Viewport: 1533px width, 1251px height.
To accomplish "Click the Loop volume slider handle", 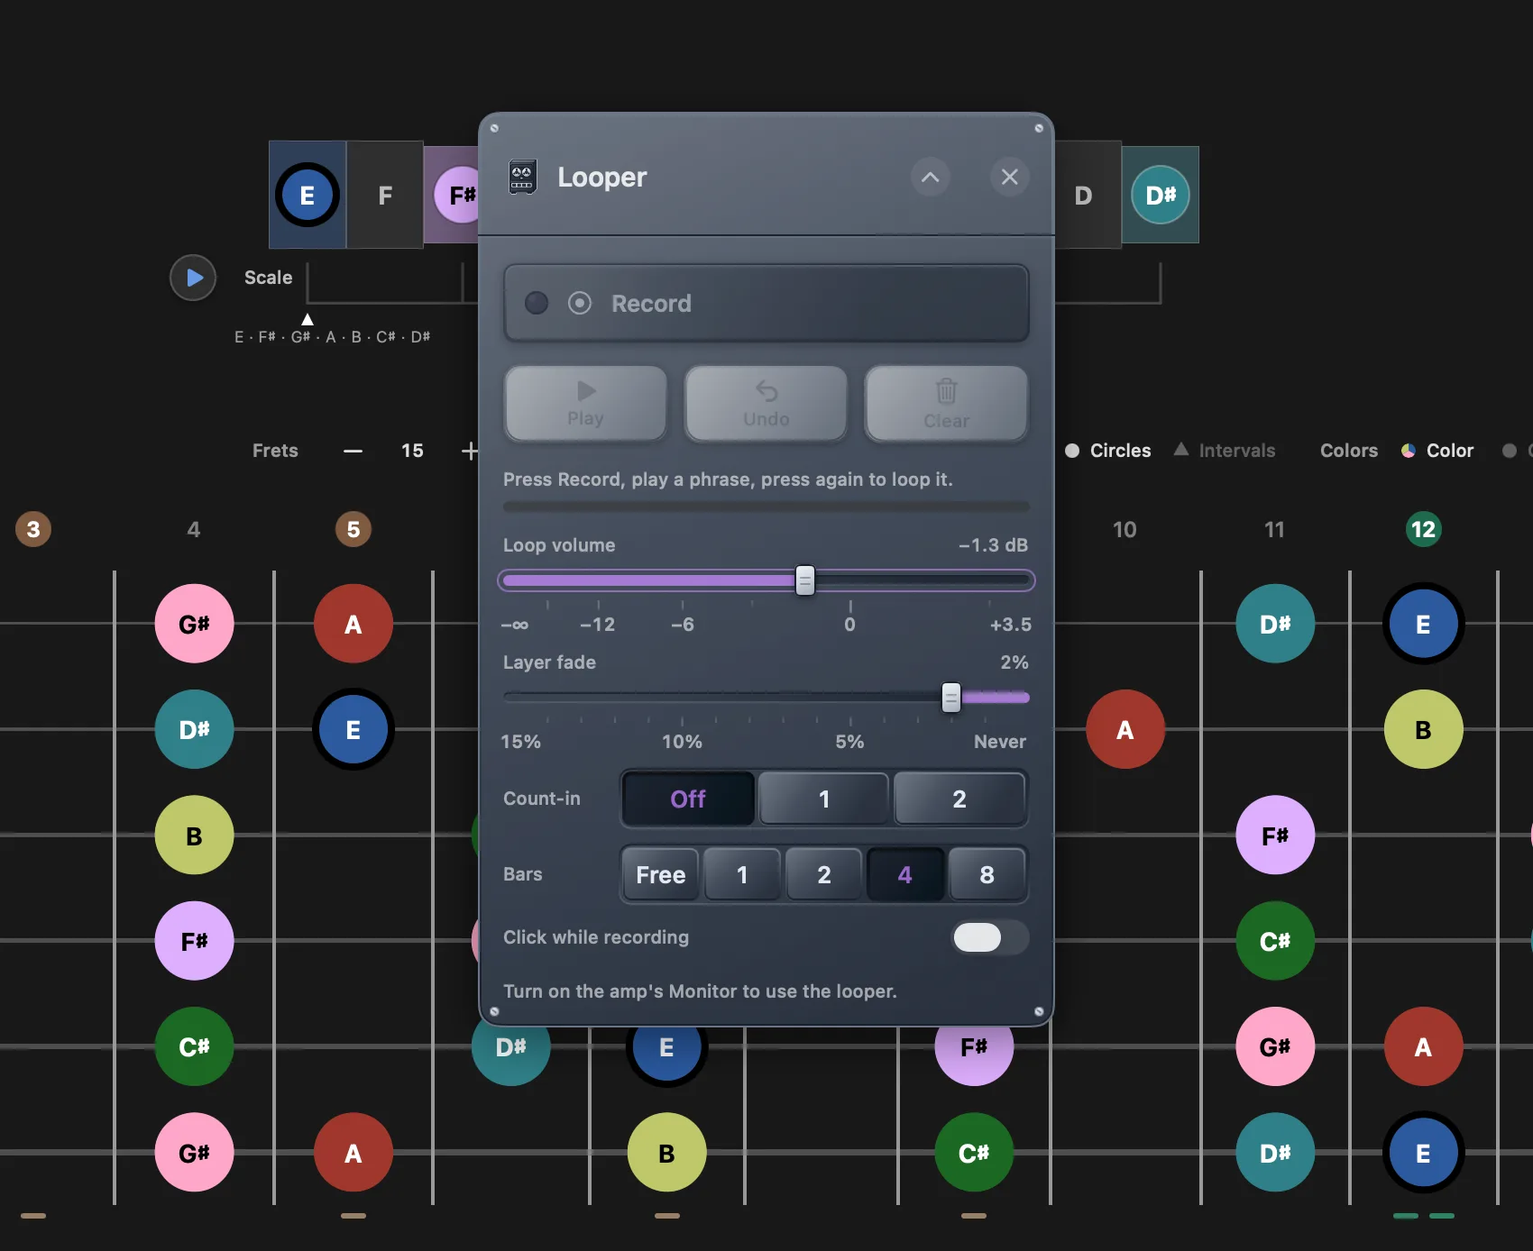I will (805, 580).
